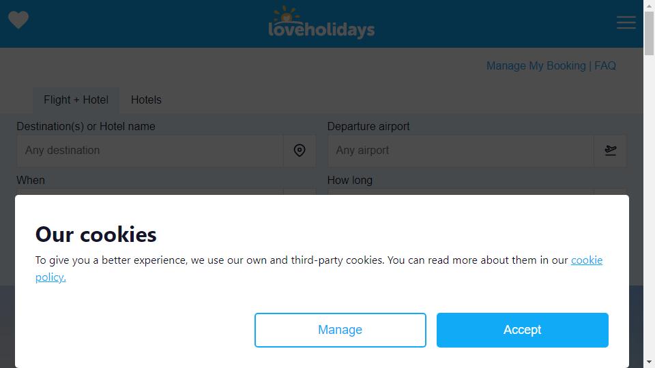This screenshot has width=655, height=368.
Task: Open the favourites heart icon
Action: pos(18,20)
